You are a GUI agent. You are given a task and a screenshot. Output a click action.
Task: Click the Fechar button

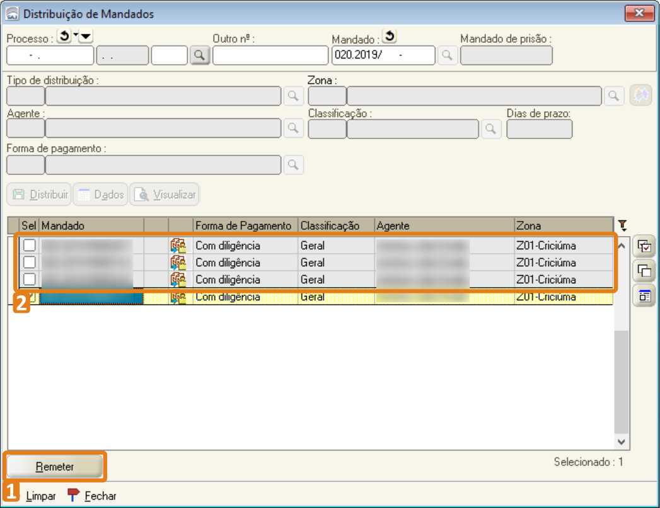pyautogui.click(x=93, y=496)
